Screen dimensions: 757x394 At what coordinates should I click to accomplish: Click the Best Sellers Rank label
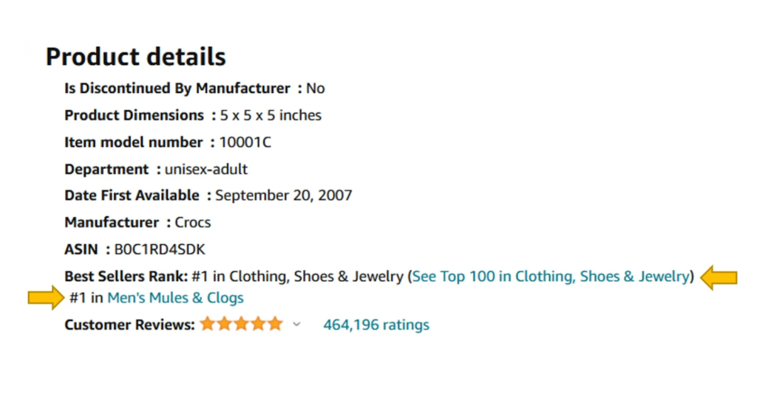[x=126, y=277]
